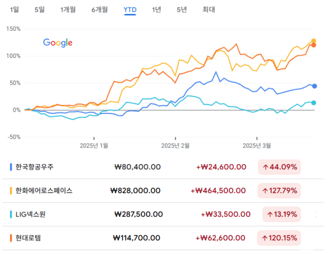Click the YTD tab
334x254 pixels.
point(130,10)
